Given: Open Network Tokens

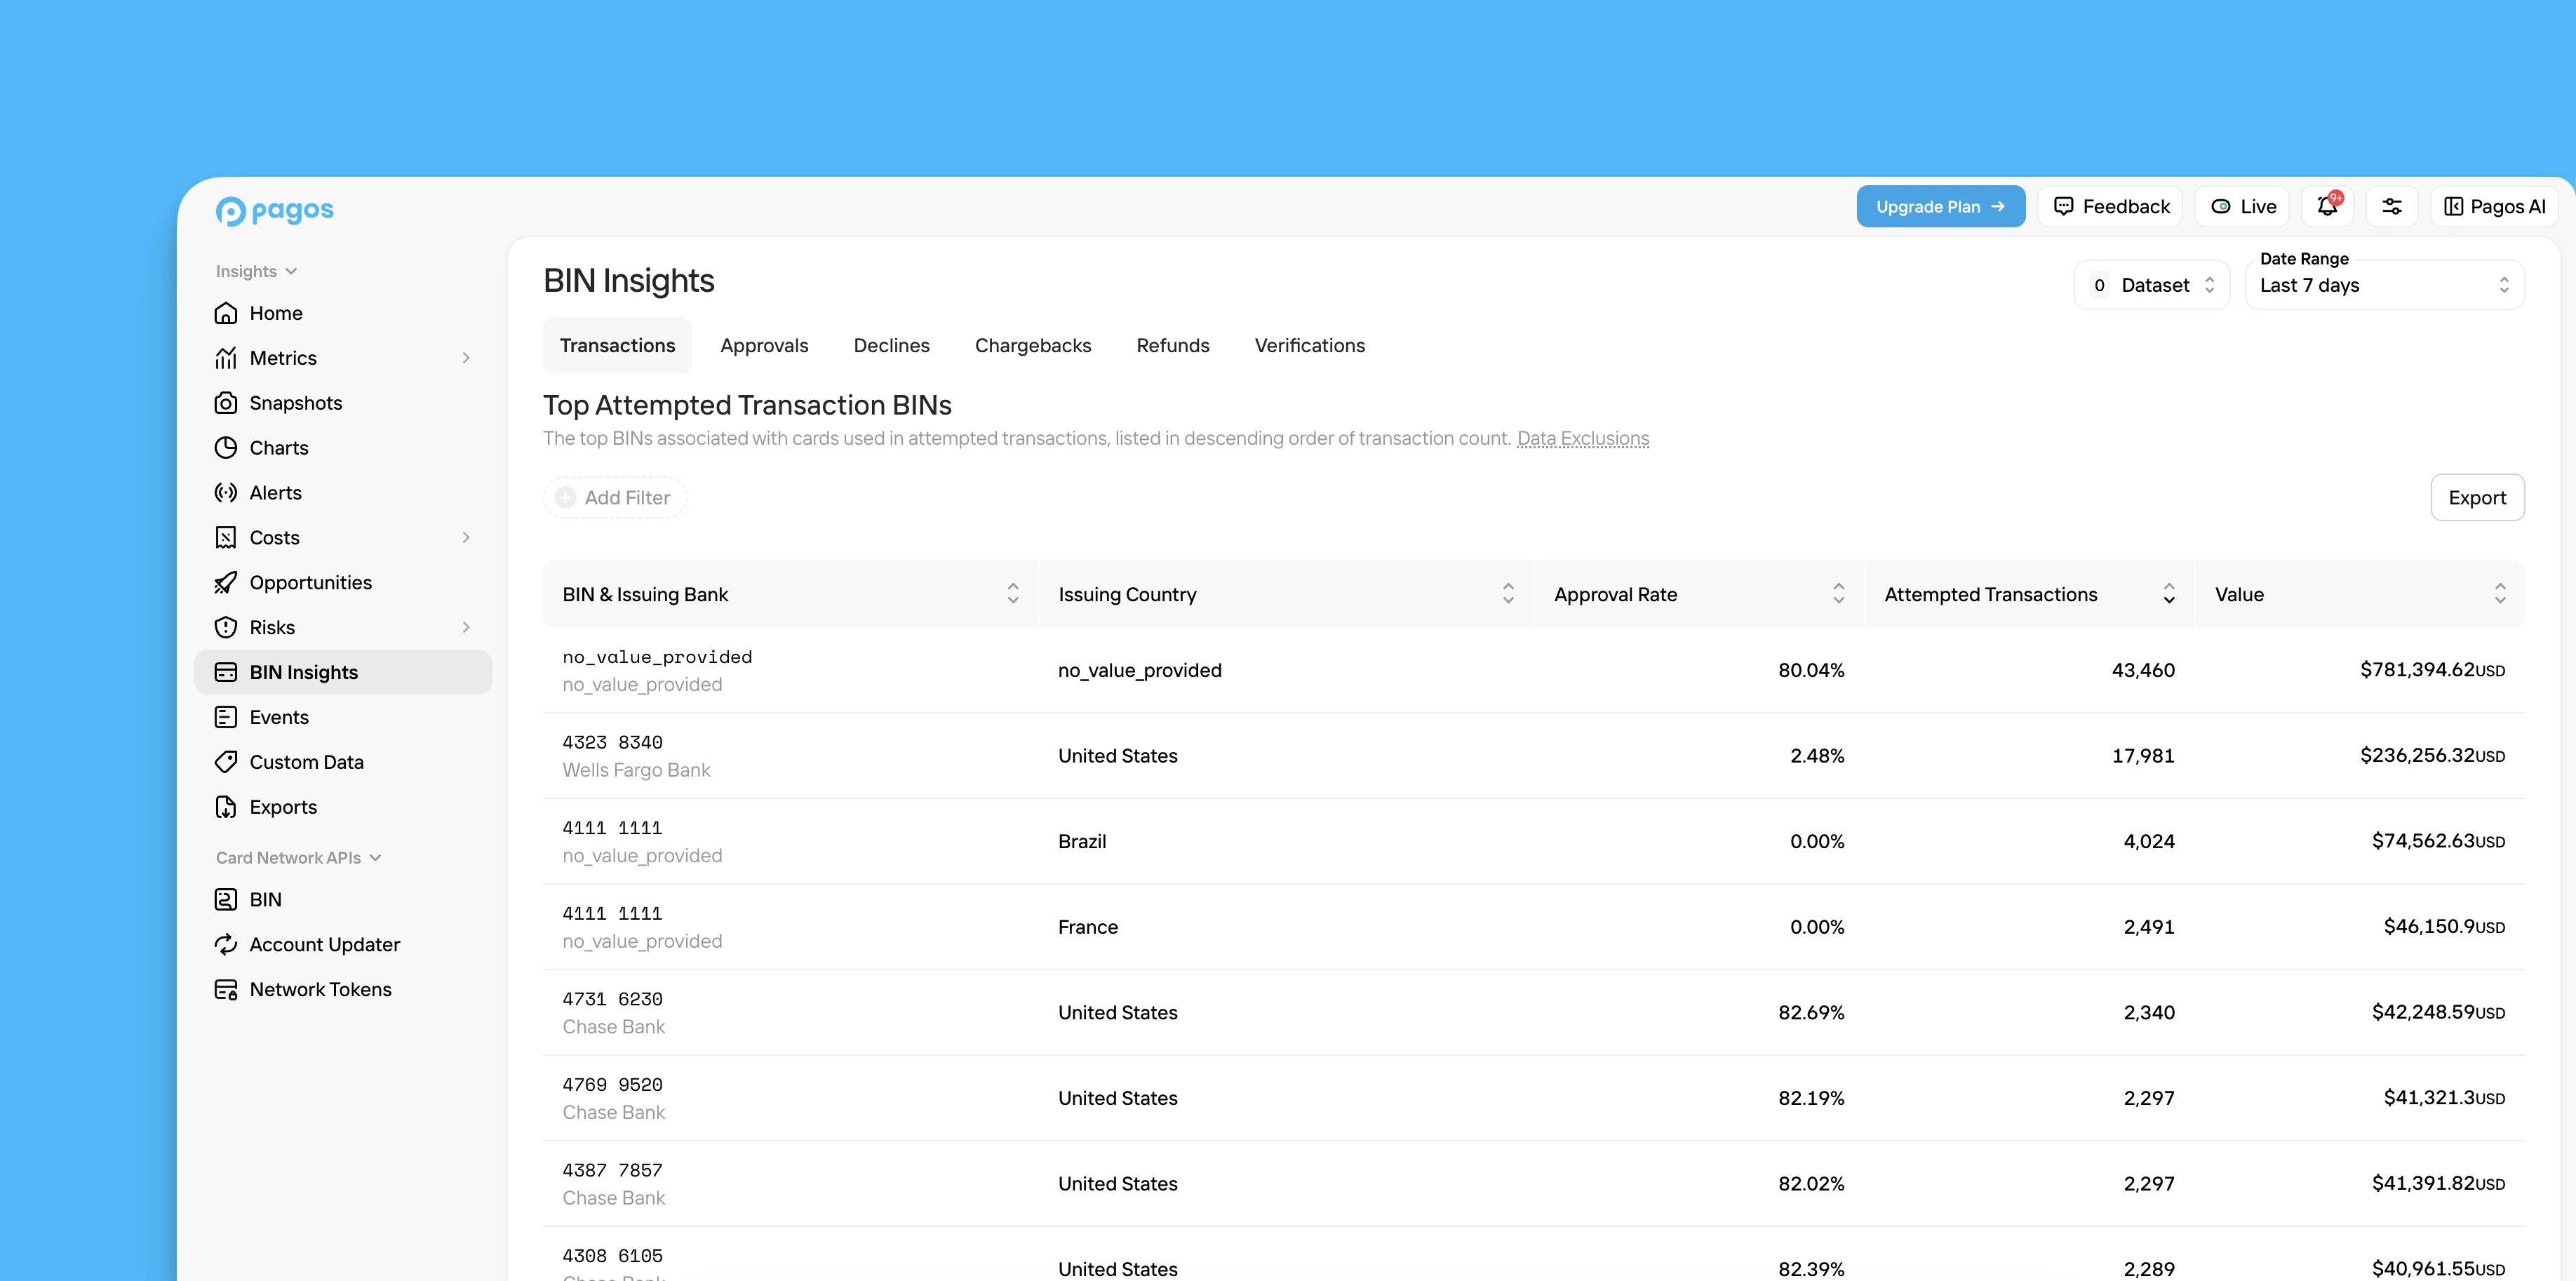Looking at the screenshot, I should tap(320, 989).
